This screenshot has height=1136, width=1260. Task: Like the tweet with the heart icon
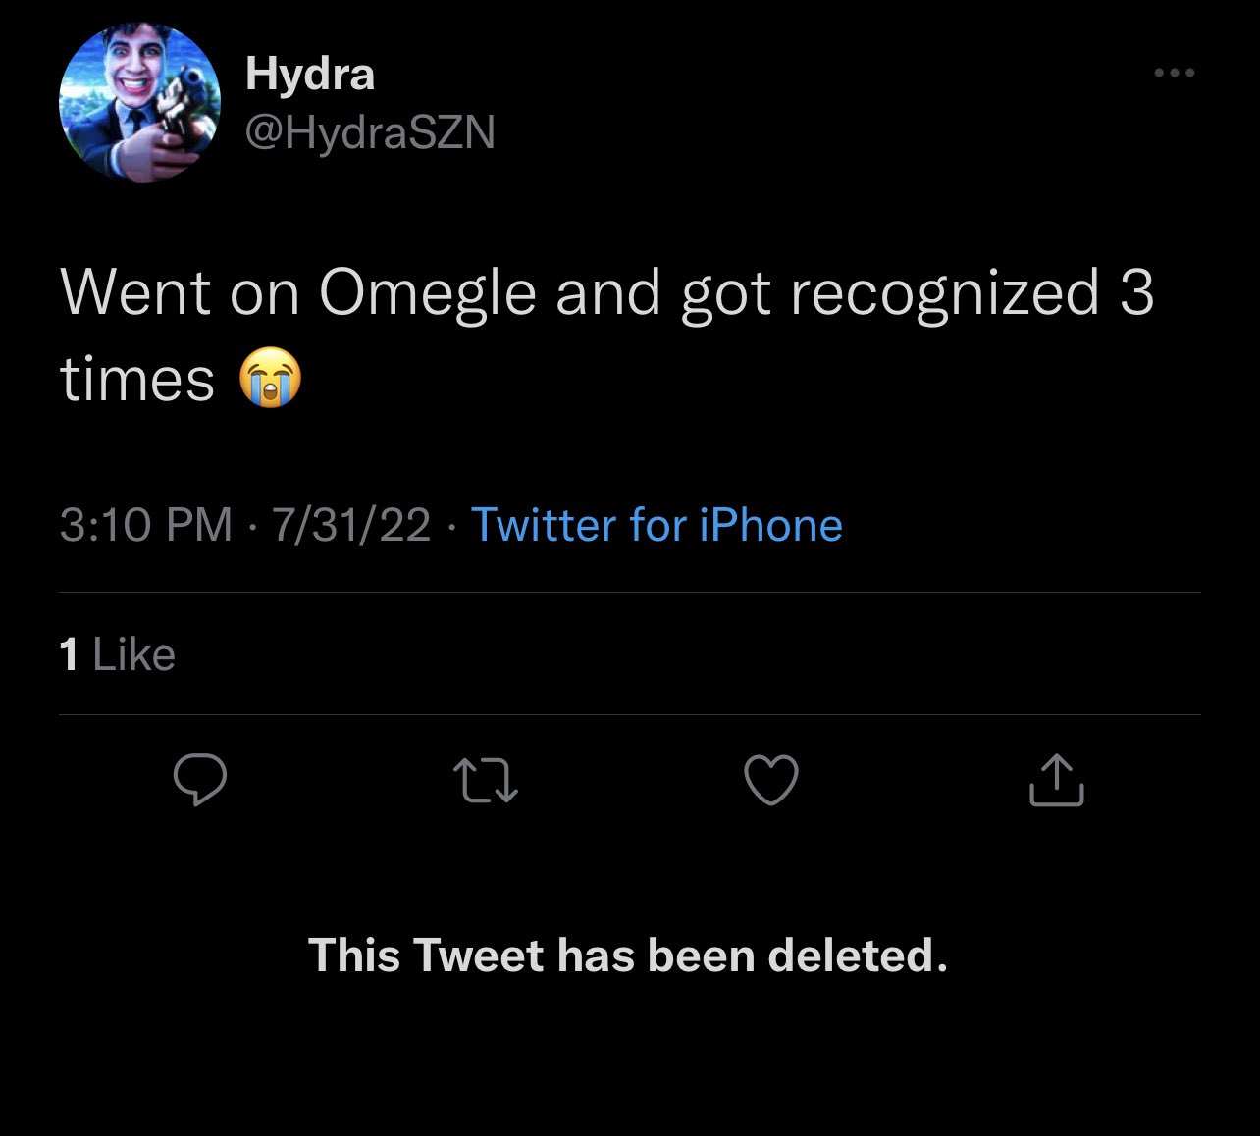pos(771,781)
